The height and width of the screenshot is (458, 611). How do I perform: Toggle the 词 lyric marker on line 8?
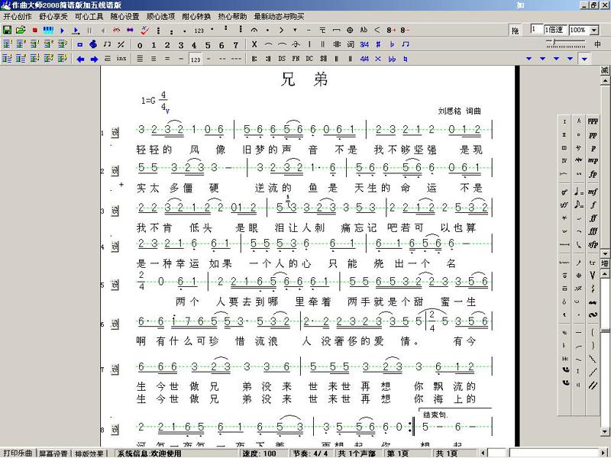point(115,430)
